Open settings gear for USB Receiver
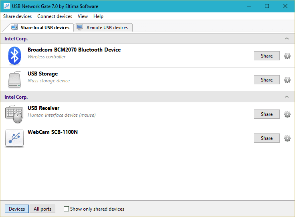The height and width of the screenshot is (217, 295). click(x=287, y=114)
